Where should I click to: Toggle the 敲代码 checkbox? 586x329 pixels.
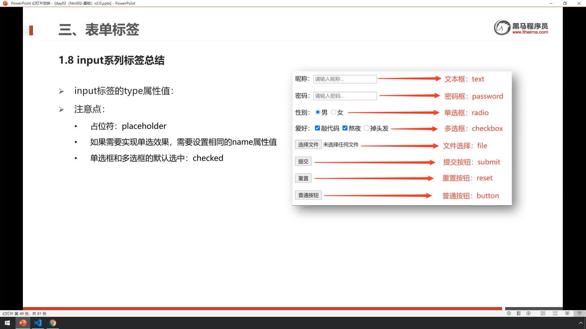click(317, 128)
